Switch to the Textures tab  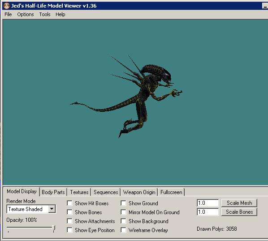tap(79, 192)
